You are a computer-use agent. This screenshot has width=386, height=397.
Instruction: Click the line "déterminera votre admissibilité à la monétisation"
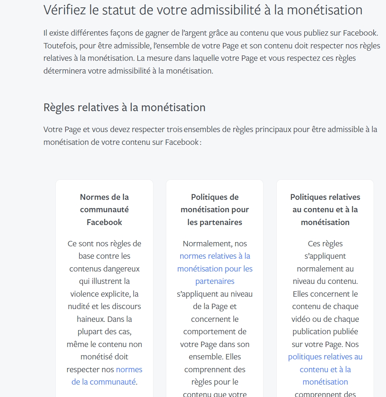click(128, 71)
